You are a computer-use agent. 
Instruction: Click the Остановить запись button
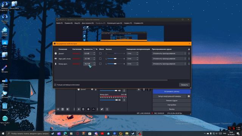click(172, 91)
